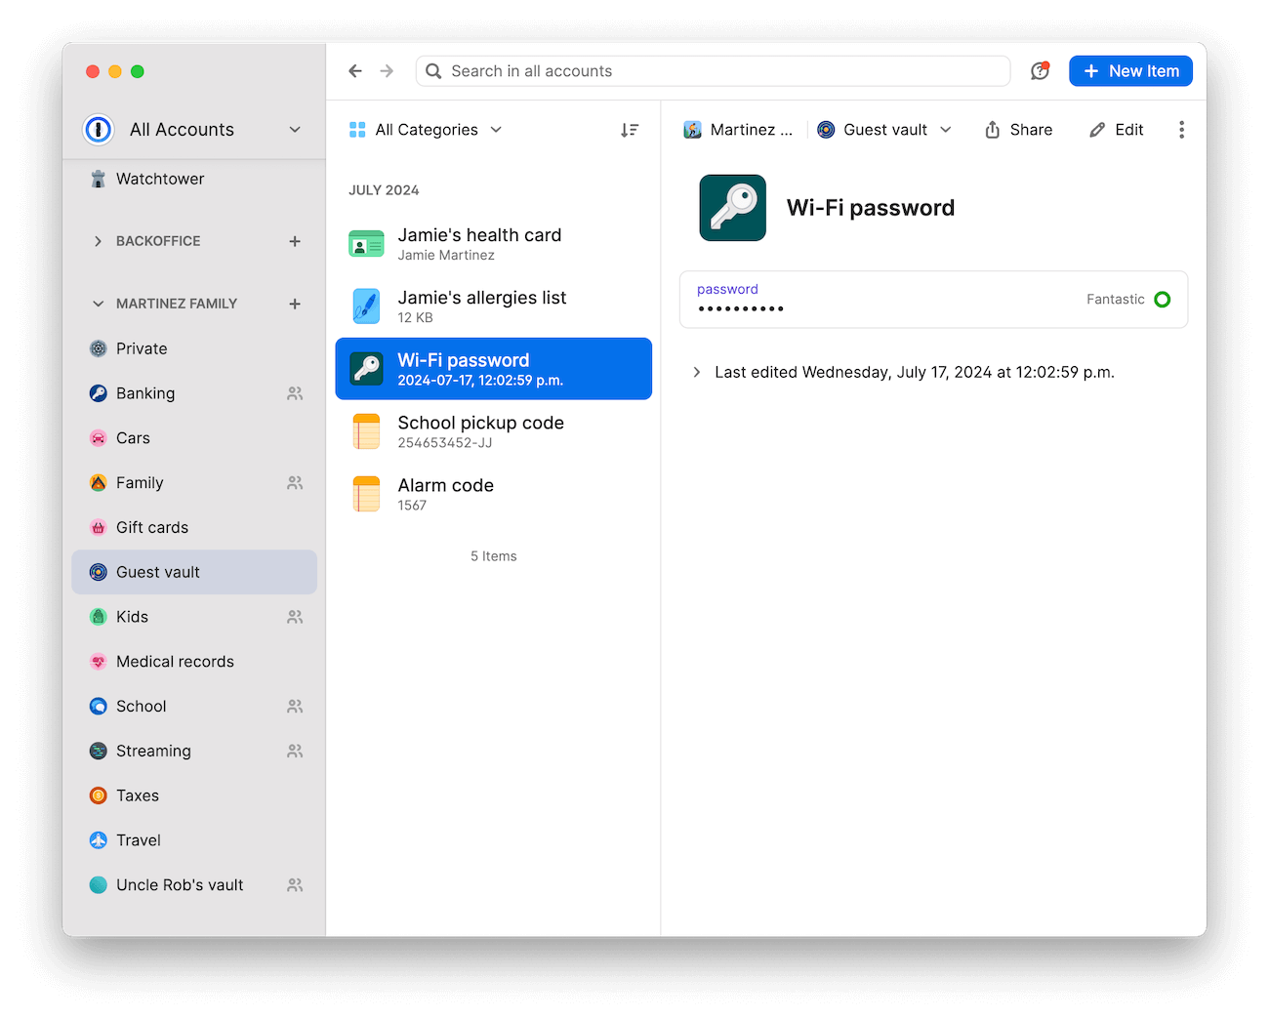Expand the Last edited details row
This screenshot has height=1019, width=1269.
point(696,372)
